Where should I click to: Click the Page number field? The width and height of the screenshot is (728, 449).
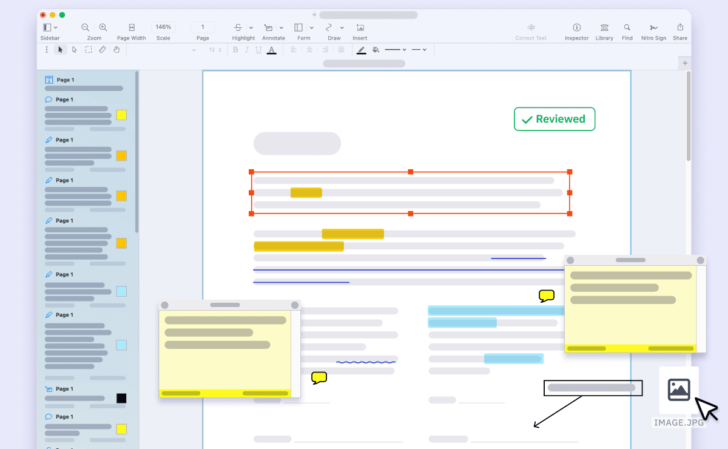[203, 27]
